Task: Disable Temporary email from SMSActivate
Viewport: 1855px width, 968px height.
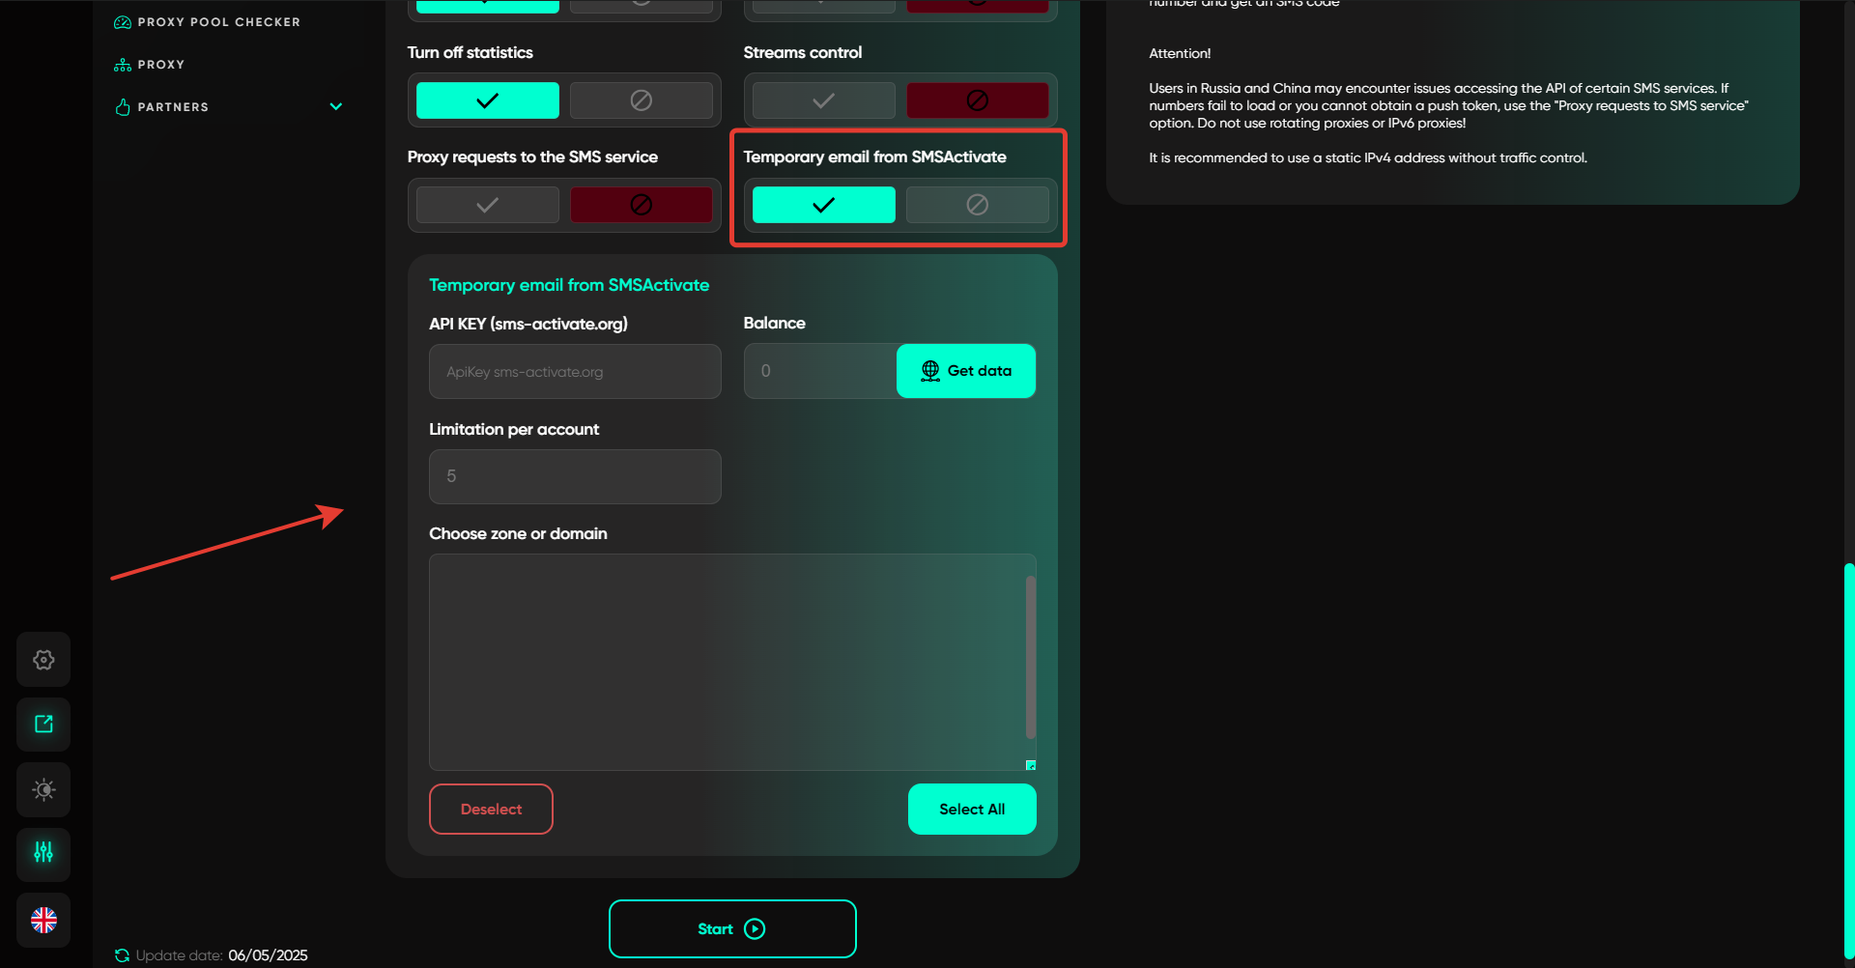Action: point(977,205)
